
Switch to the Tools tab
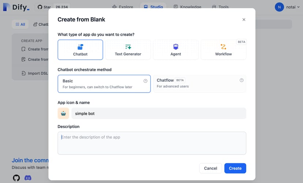pyautogui.click(x=220, y=7)
